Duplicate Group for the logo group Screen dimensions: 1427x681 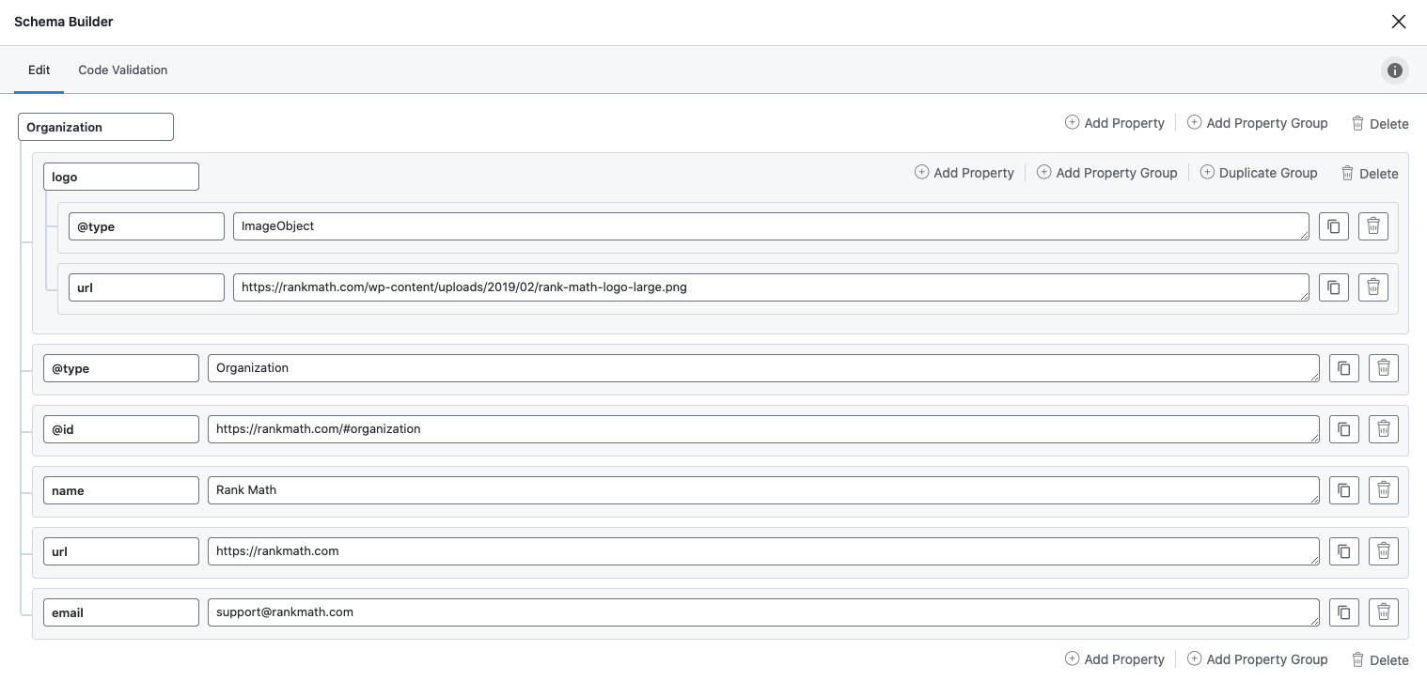point(1259,173)
